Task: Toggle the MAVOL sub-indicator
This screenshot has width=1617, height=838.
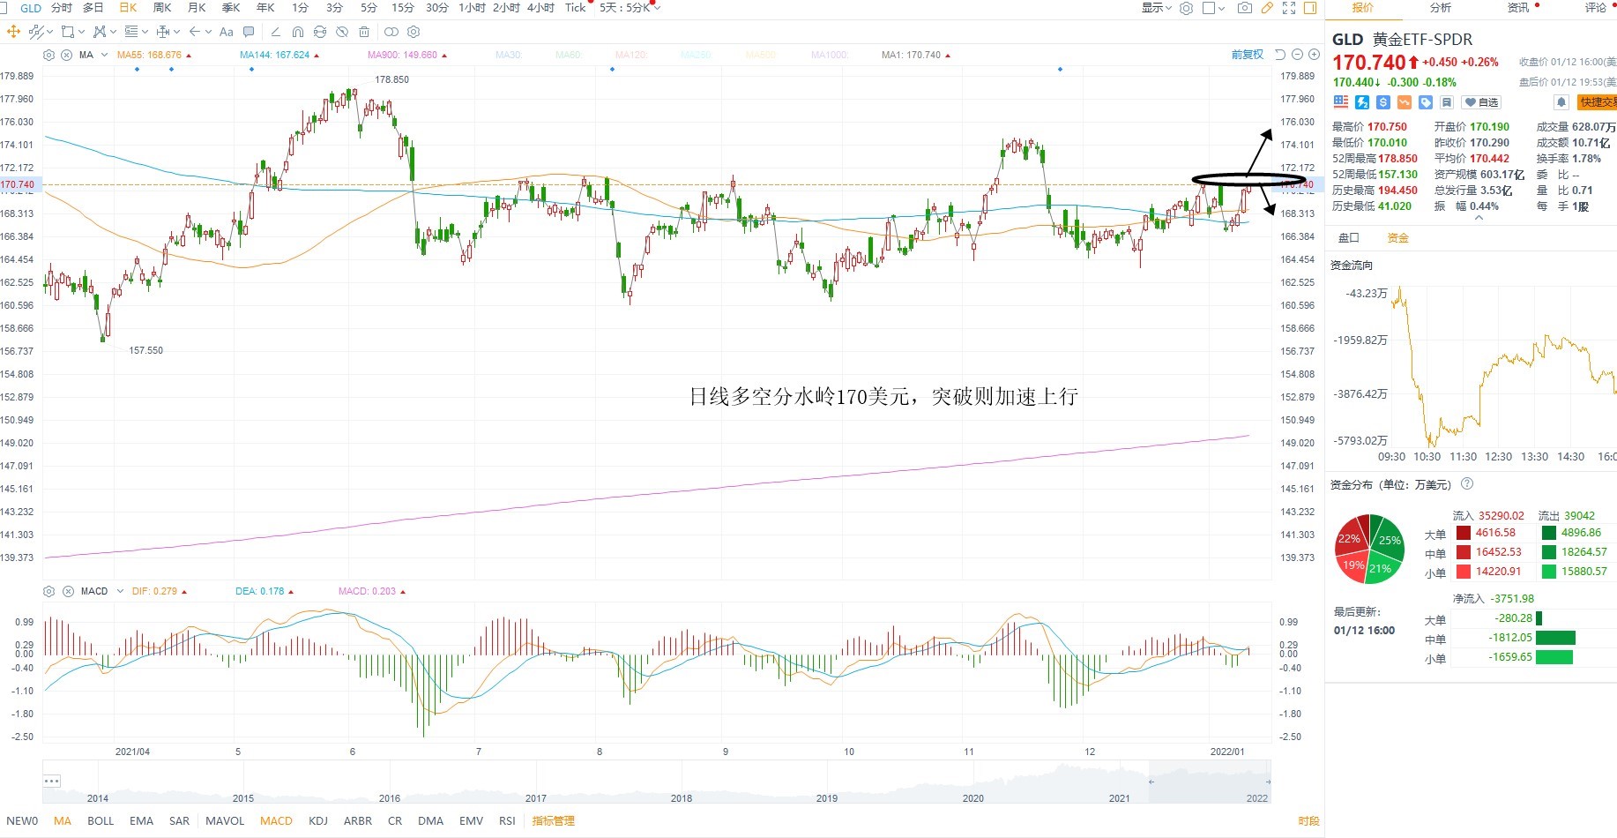Action: [225, 820]
